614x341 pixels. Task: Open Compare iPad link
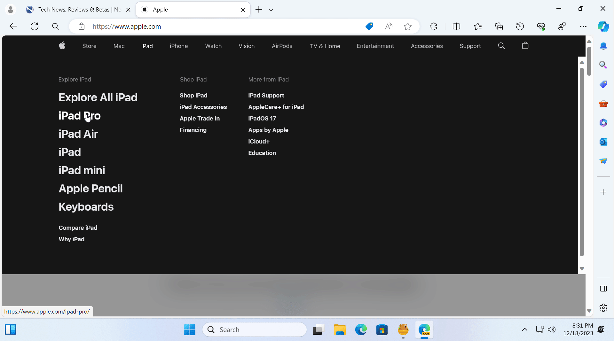click(78, 228)
